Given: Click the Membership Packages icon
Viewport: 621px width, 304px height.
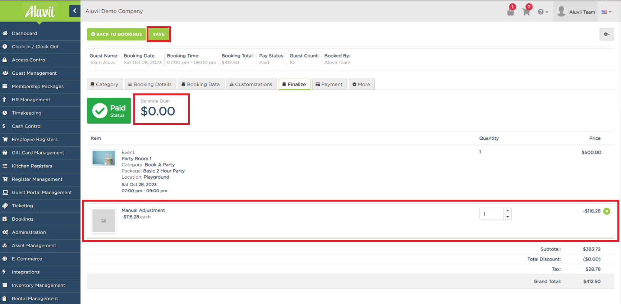Looking at the screenshot, I should click(5, 87).
